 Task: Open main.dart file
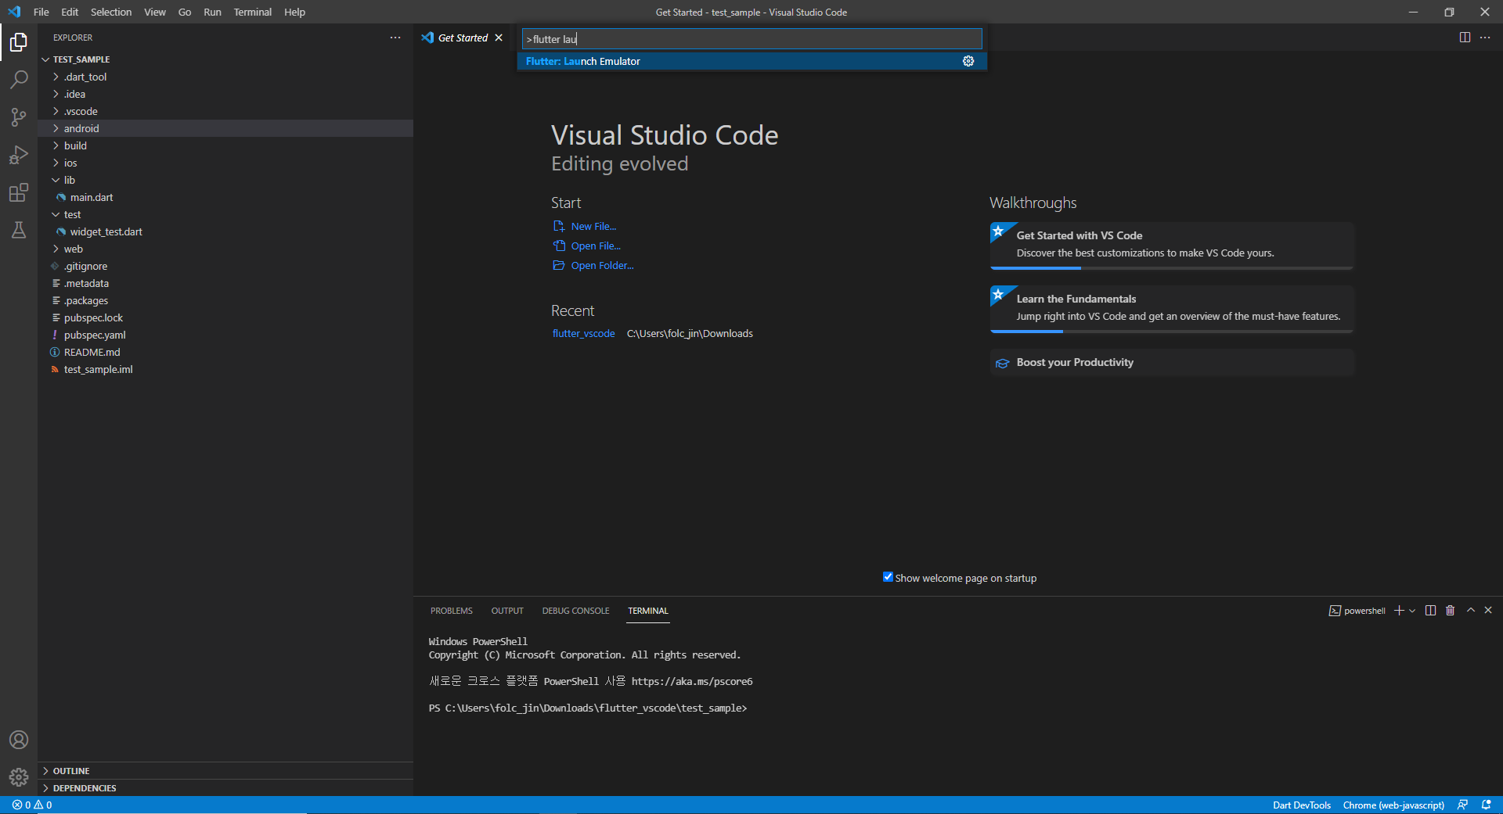pos(92,197)
